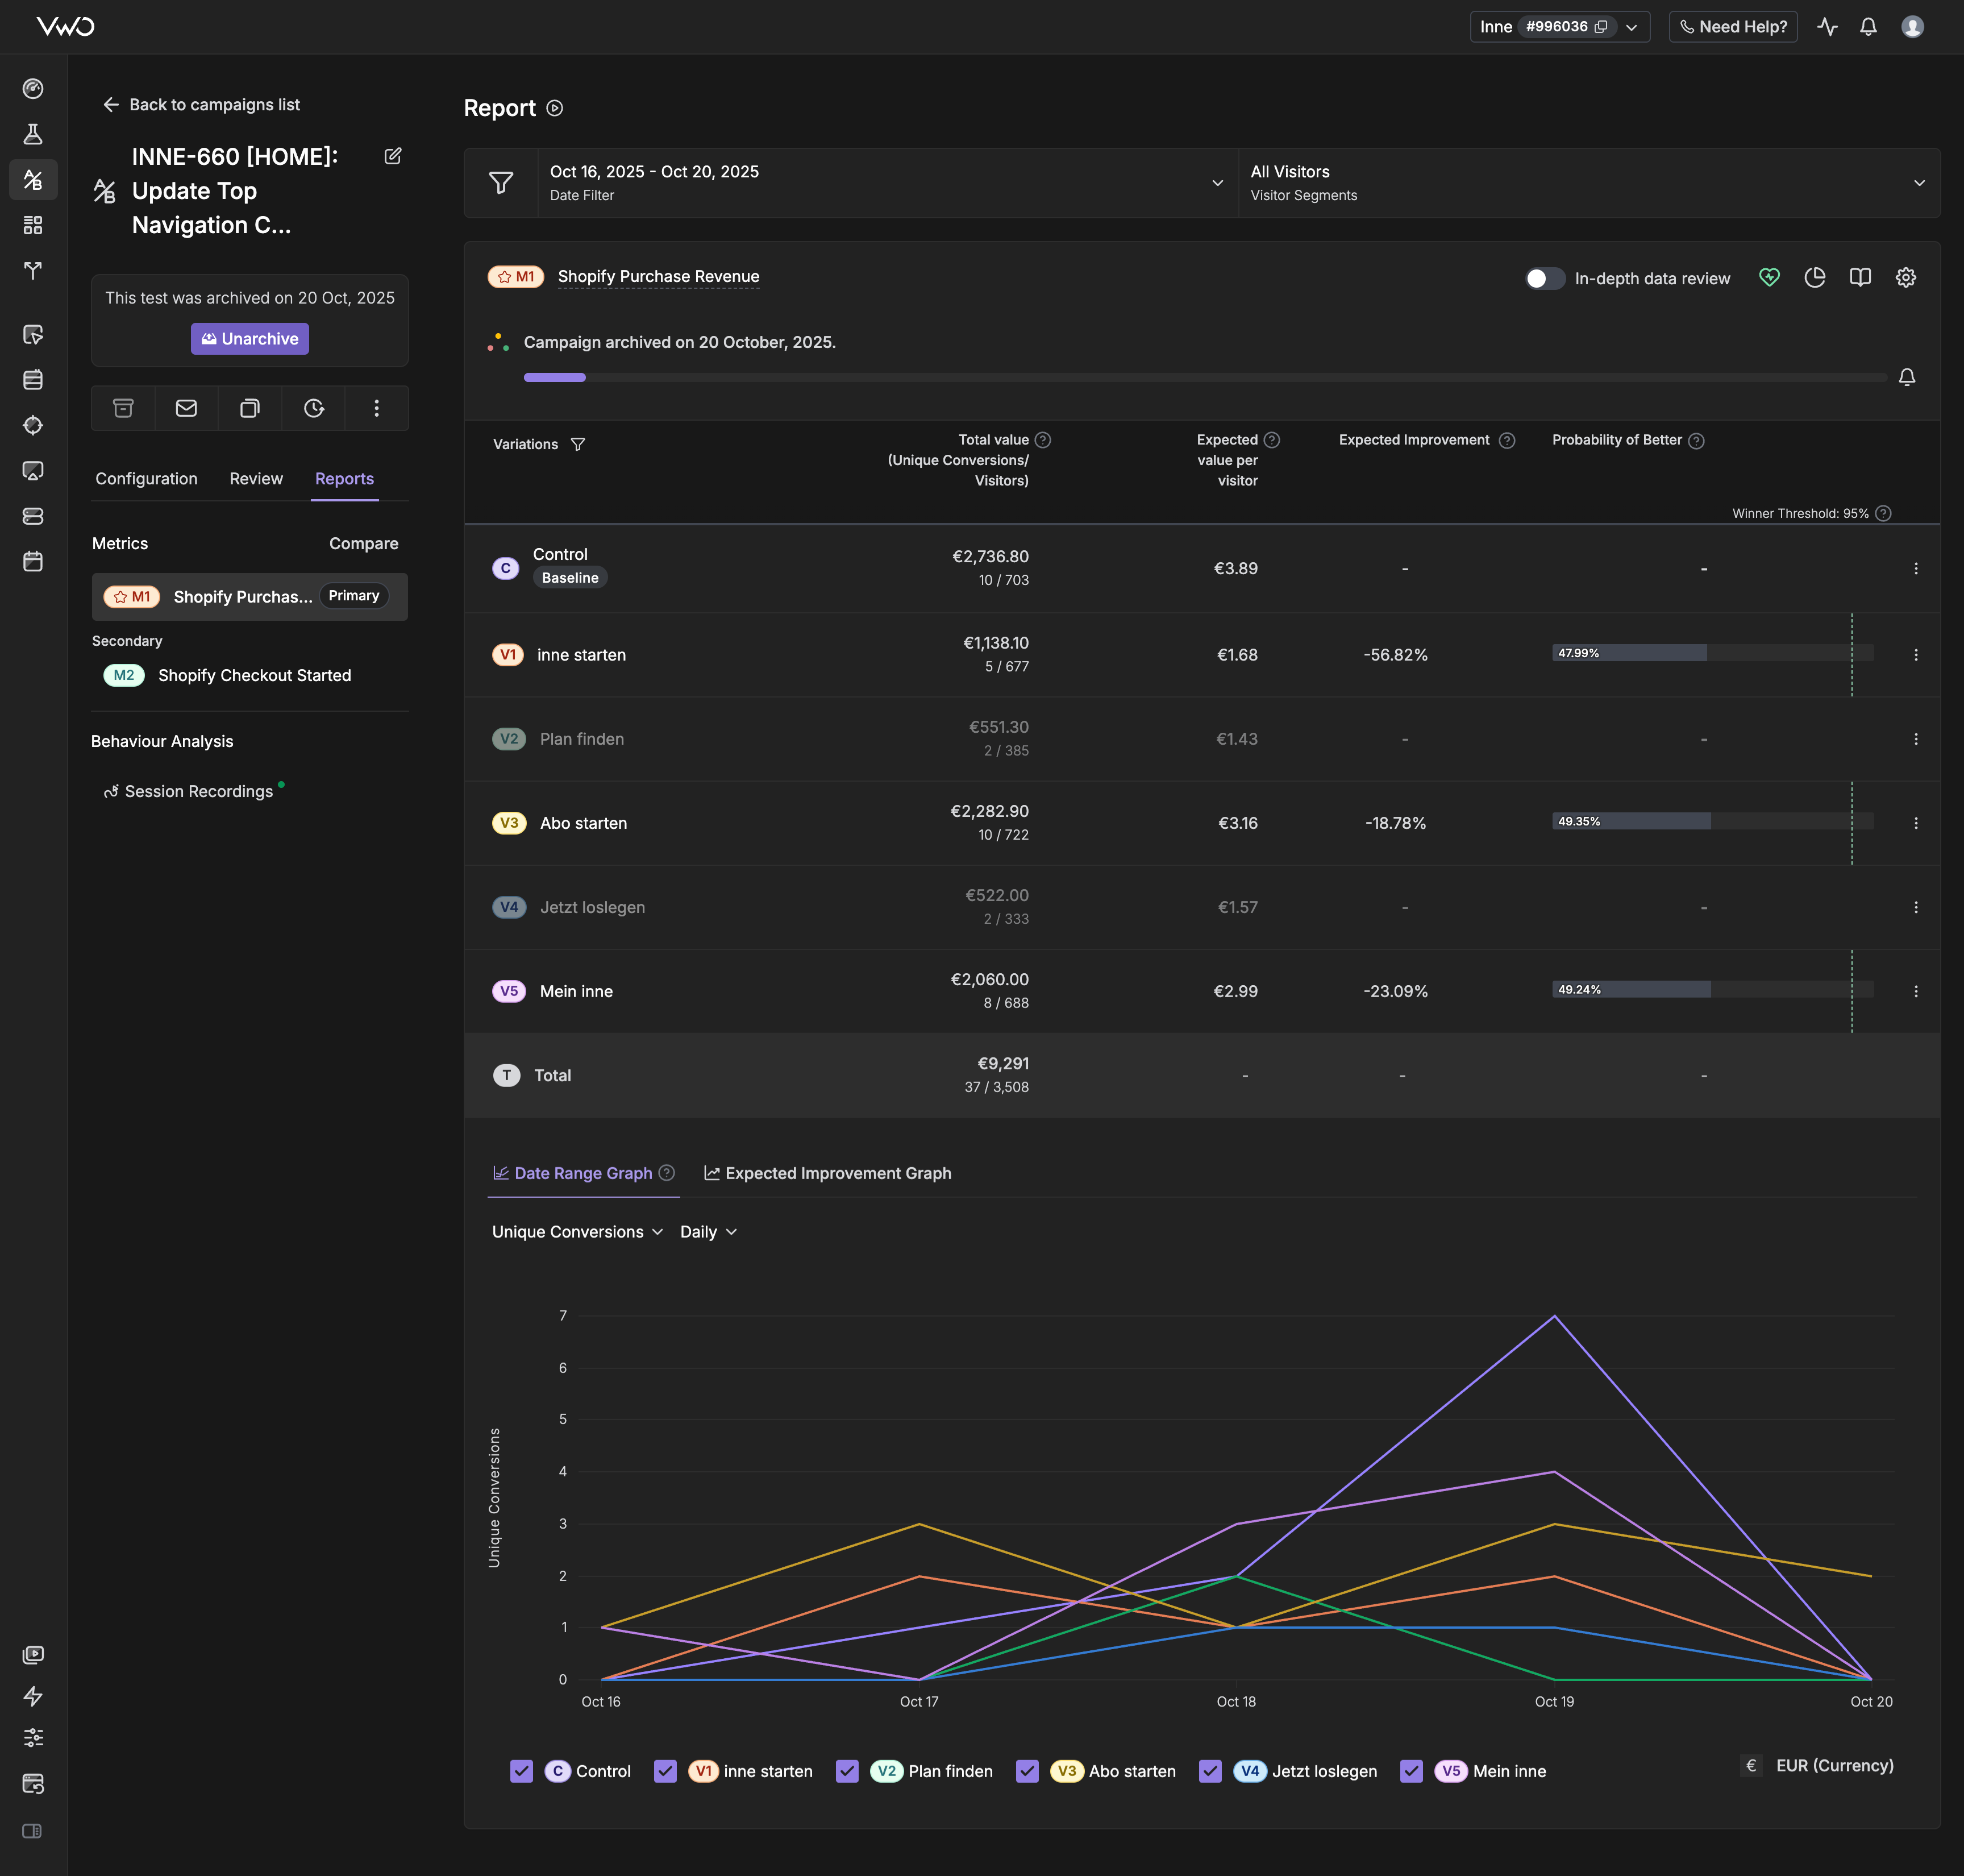Open the testing flask icon in sidebar
1964x1876 pixels.
[x=33, y=134]
